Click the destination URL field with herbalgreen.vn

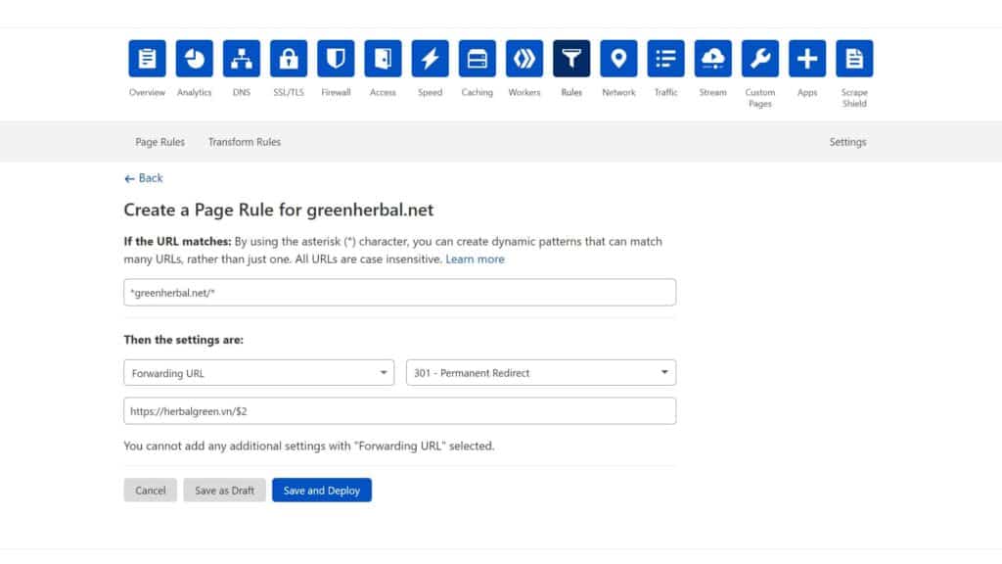coord(399,411)
